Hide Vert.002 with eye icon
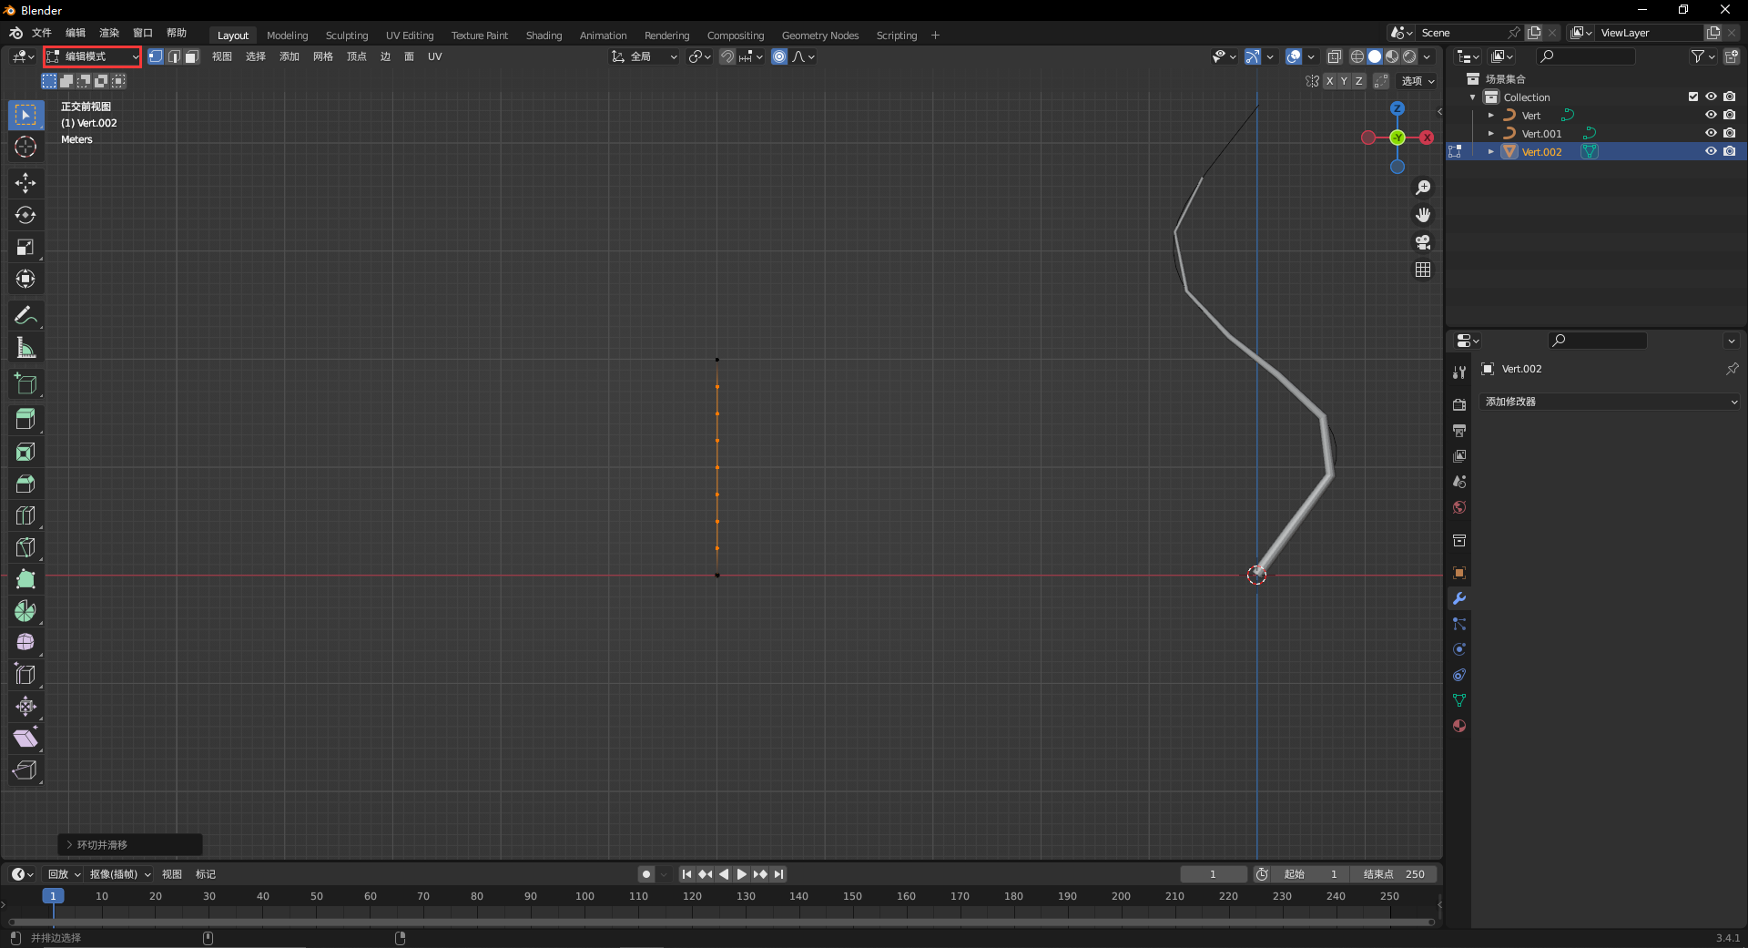Screen dimensions: 1748x948 1711,151
